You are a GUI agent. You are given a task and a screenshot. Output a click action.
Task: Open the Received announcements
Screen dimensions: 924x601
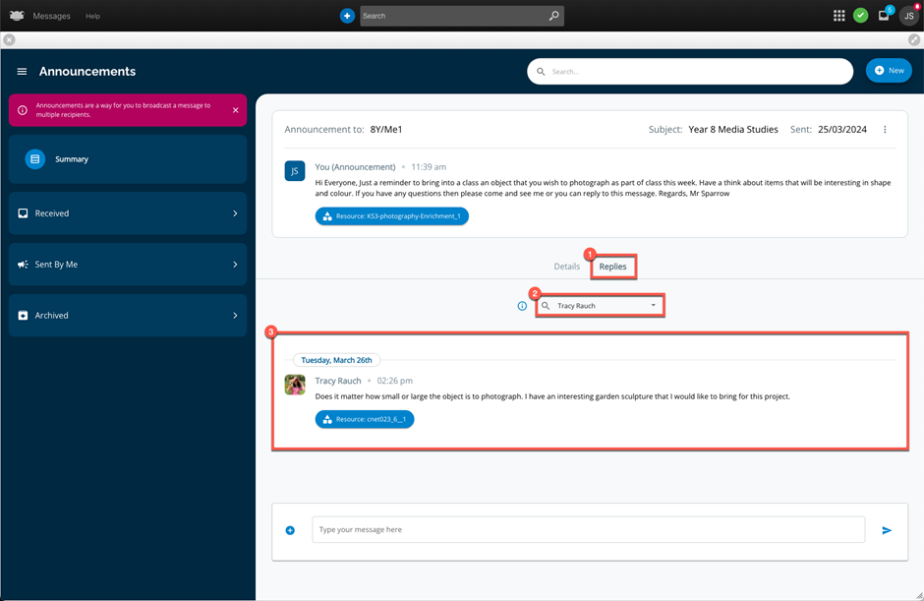tap(128, 213)
